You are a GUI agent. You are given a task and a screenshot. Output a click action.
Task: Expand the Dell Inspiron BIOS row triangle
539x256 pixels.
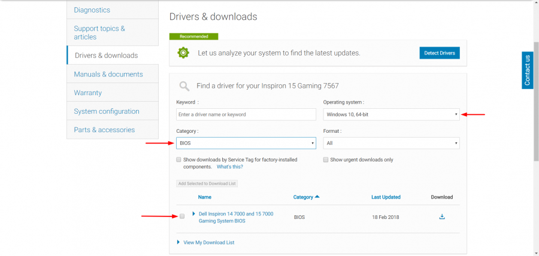click(x=194, y=214)
